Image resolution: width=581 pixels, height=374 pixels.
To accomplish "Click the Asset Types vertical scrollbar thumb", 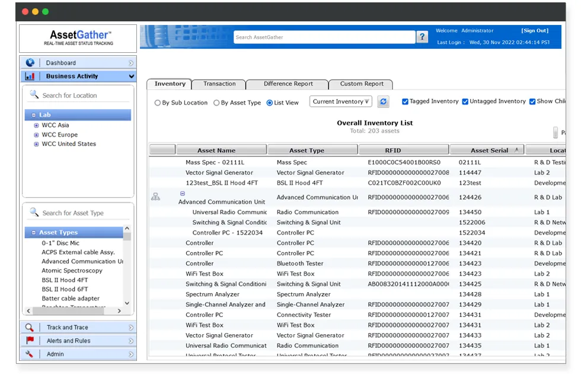I will (127, 236).
